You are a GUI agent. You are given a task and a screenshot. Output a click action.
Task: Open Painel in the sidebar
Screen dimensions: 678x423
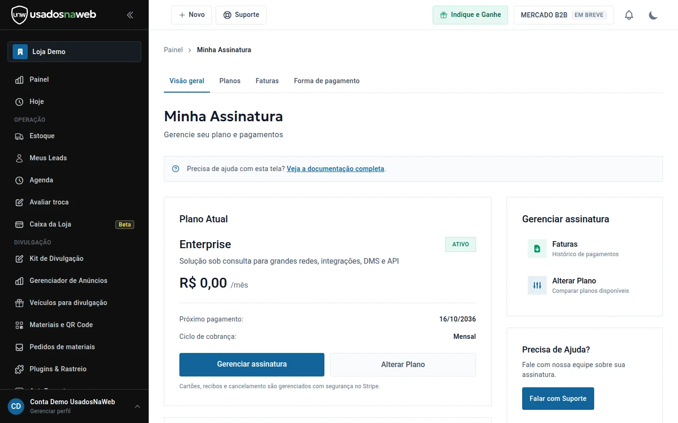click(74, 80)
